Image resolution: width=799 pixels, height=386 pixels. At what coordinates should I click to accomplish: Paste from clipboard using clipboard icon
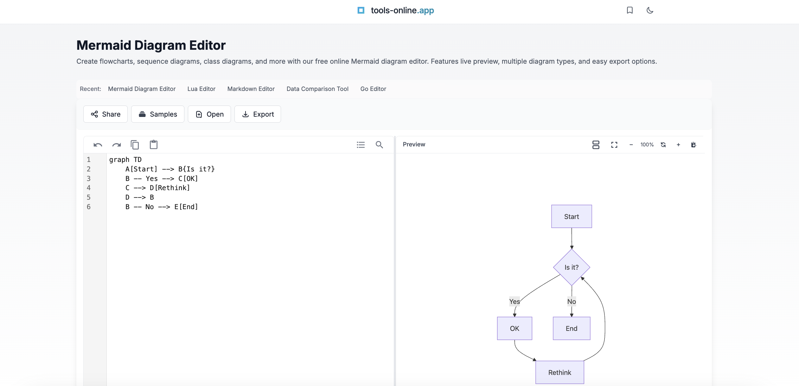click(154, 145)
